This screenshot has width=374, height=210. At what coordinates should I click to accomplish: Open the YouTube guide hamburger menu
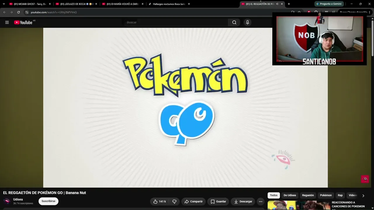[x=7, y=22]
